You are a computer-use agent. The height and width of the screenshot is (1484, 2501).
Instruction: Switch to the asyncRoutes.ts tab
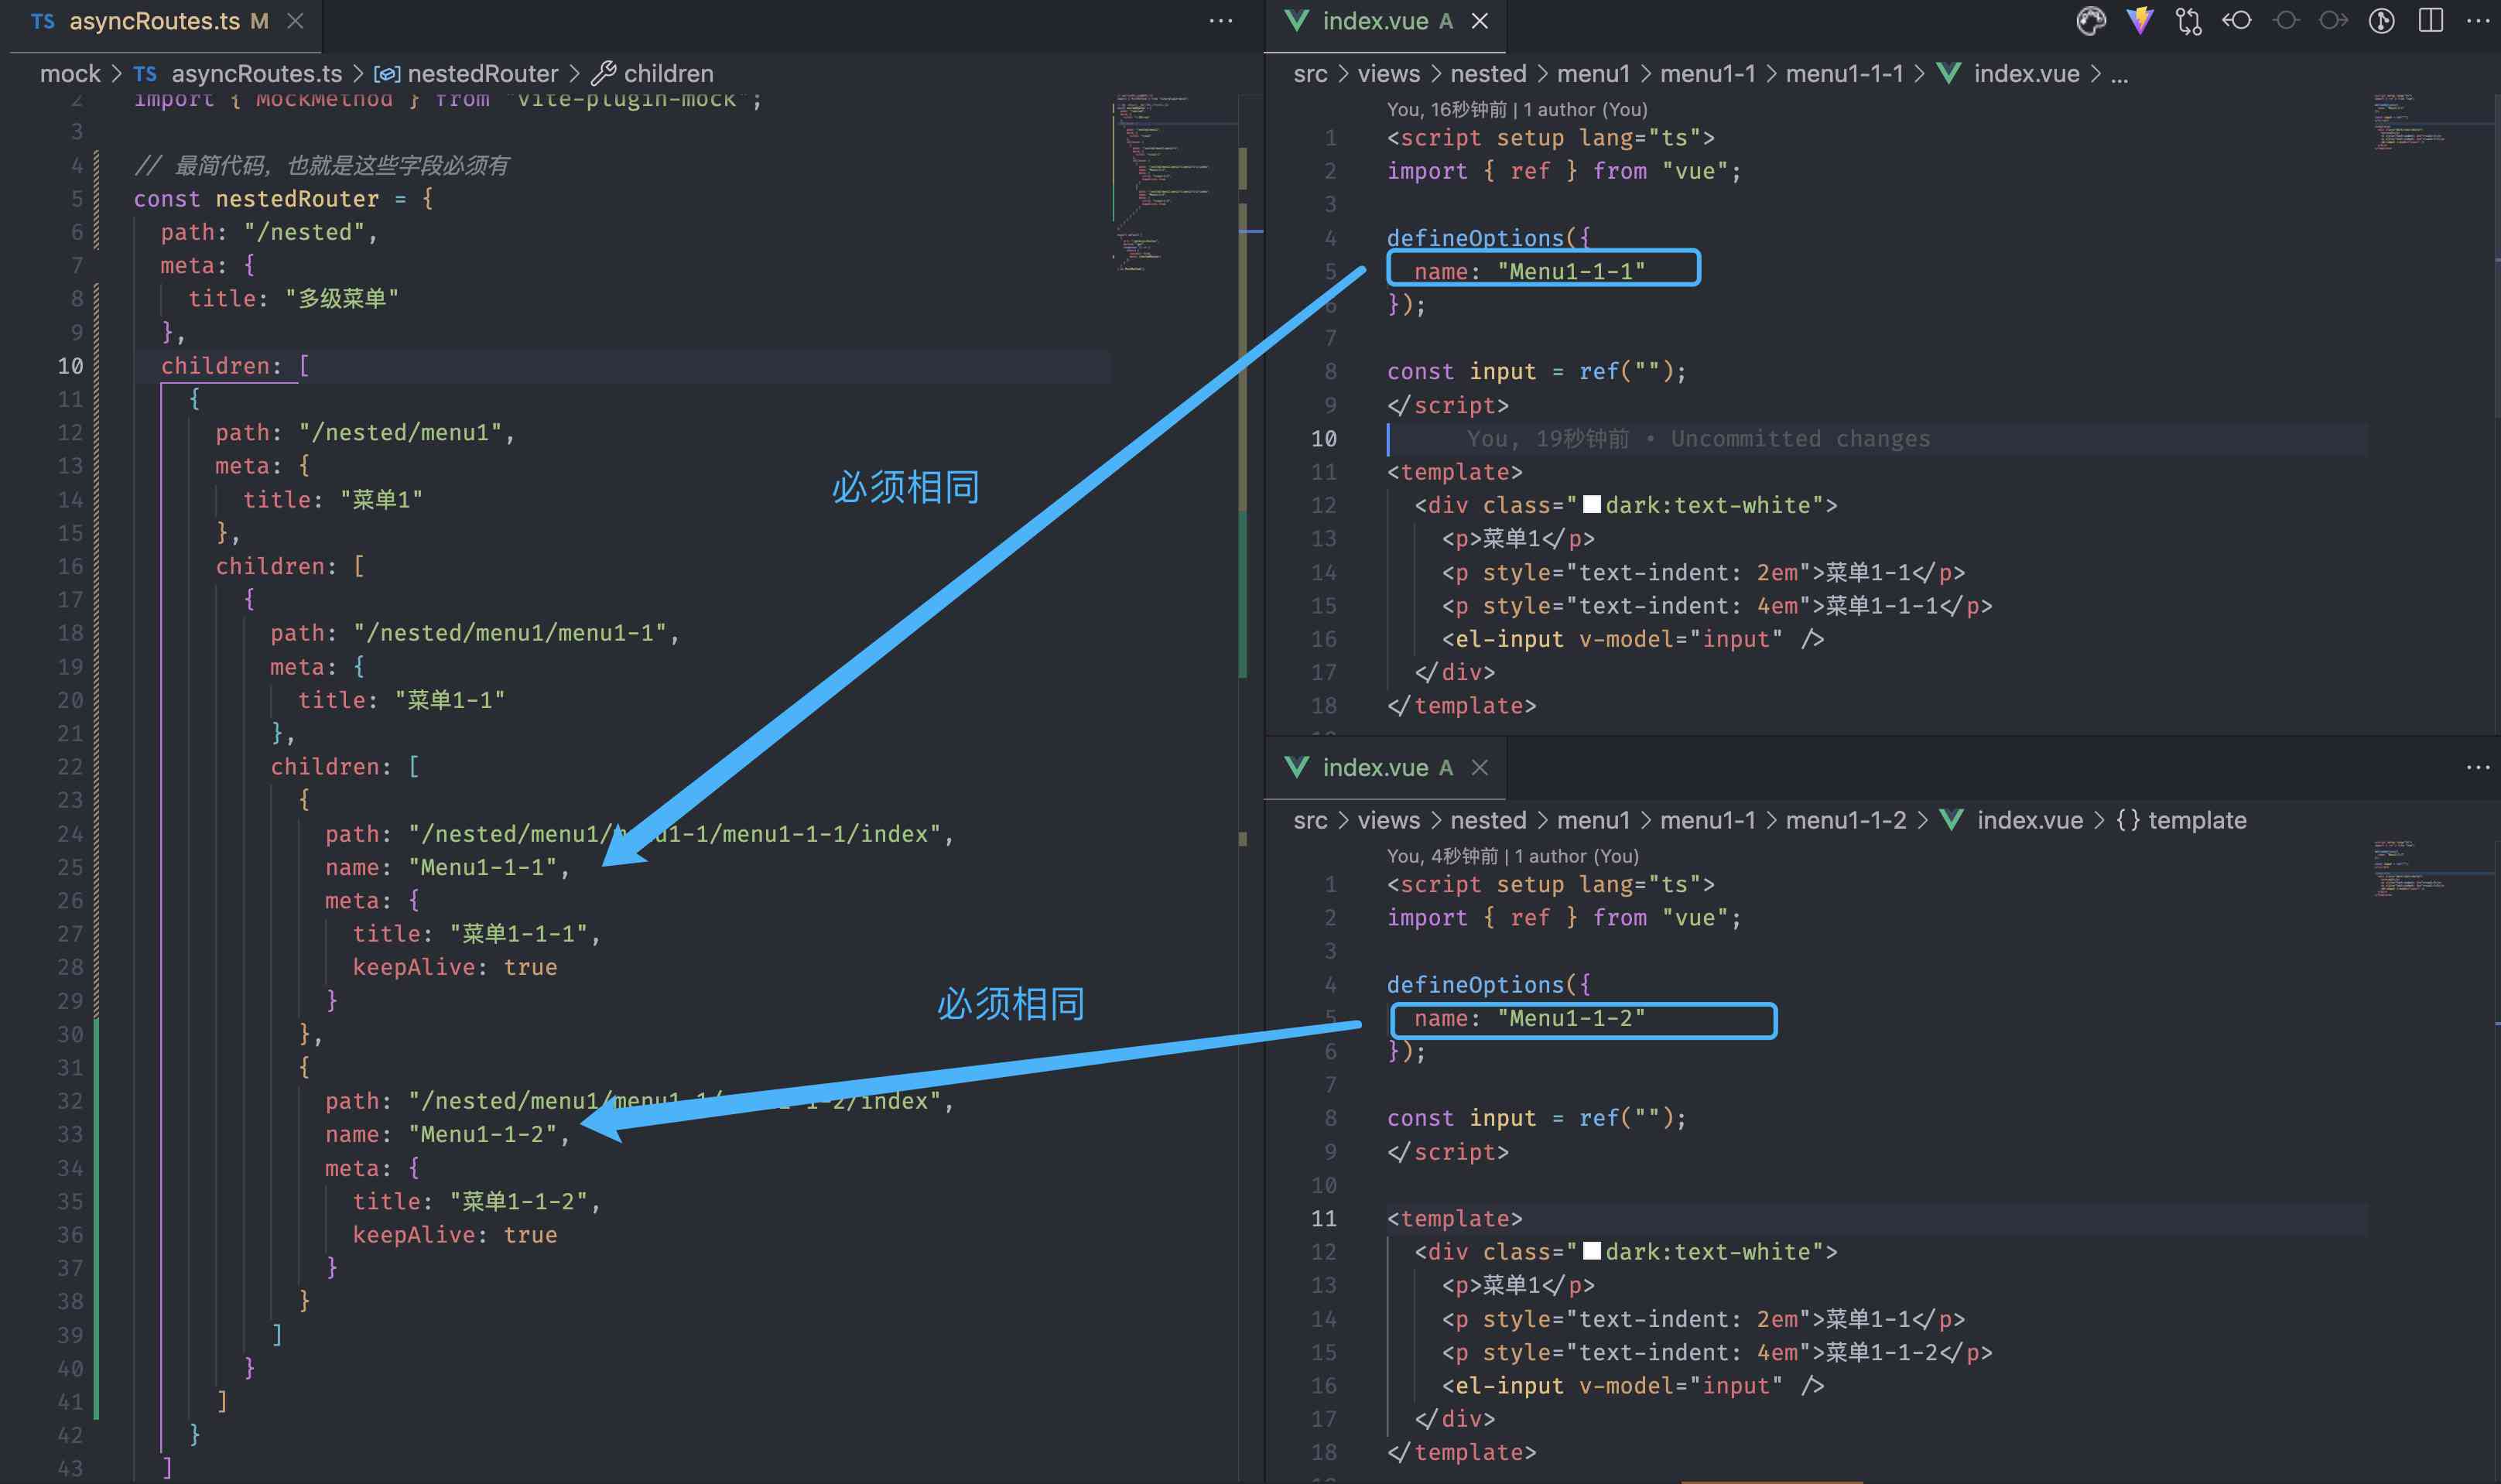(154, 21)
